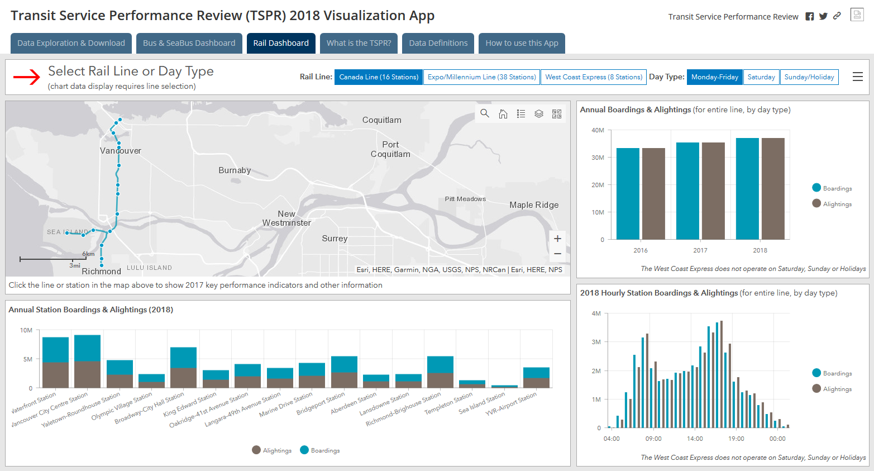The image size is (874, 471).
Task: Open the basemap gallery icon
Action: click(556, 113)
